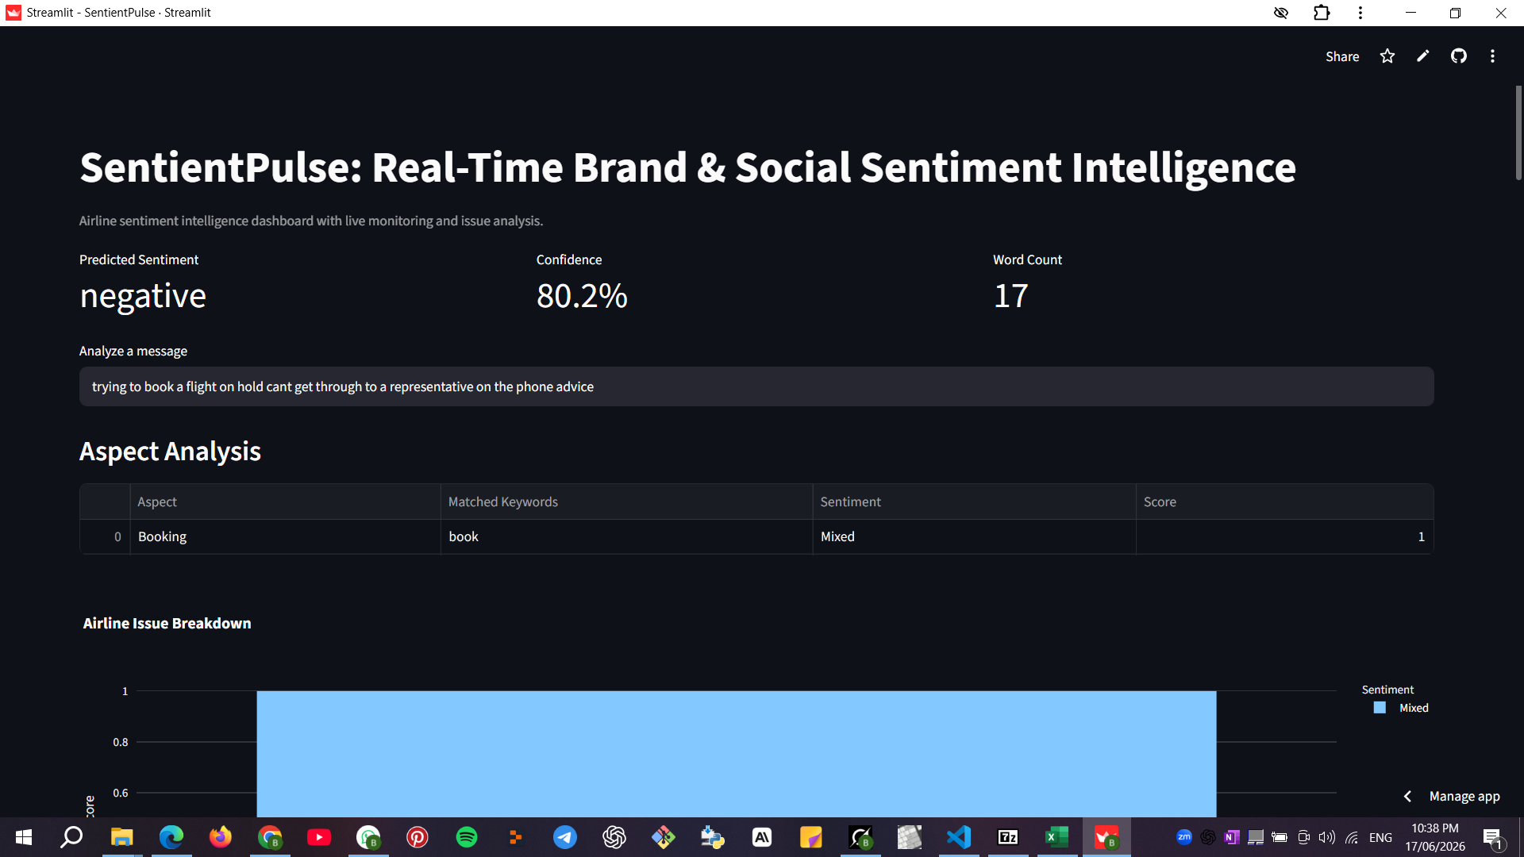Open the app editor via pencil icon
Viewport: 1524px width, 857px height.
click(1423, 56)
